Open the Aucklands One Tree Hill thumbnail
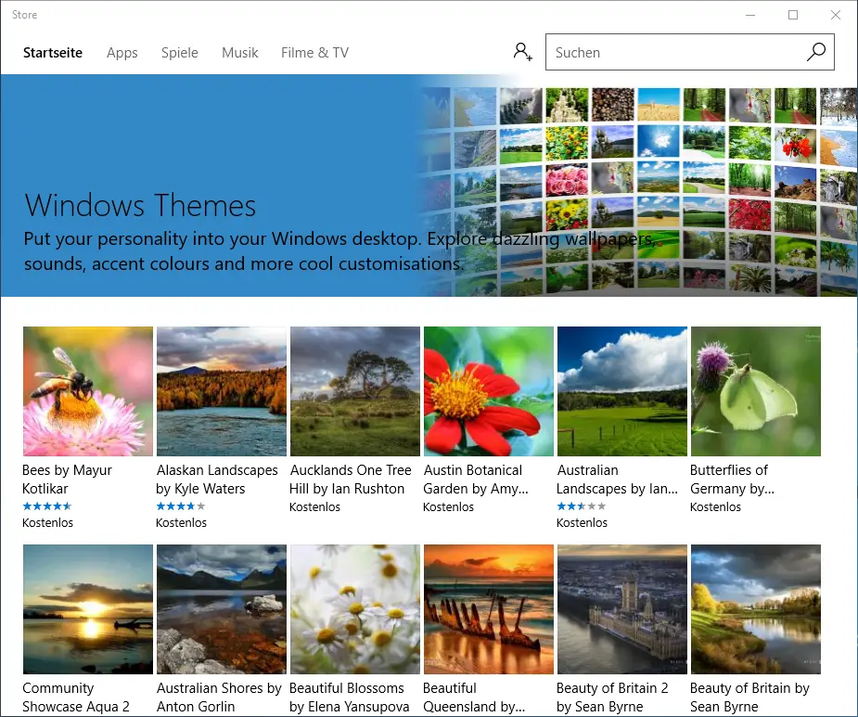The image size is (858, 717). tap(355, 391)
